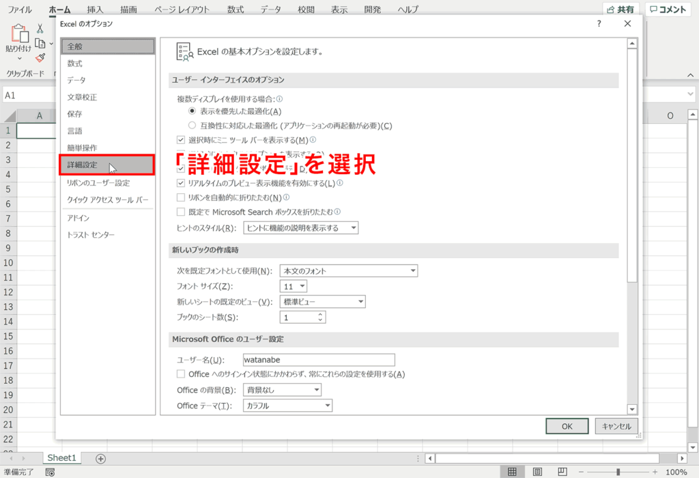Open the ScreenTip style dropdown
The image size is (699, 478).
(x=301, y=228)
